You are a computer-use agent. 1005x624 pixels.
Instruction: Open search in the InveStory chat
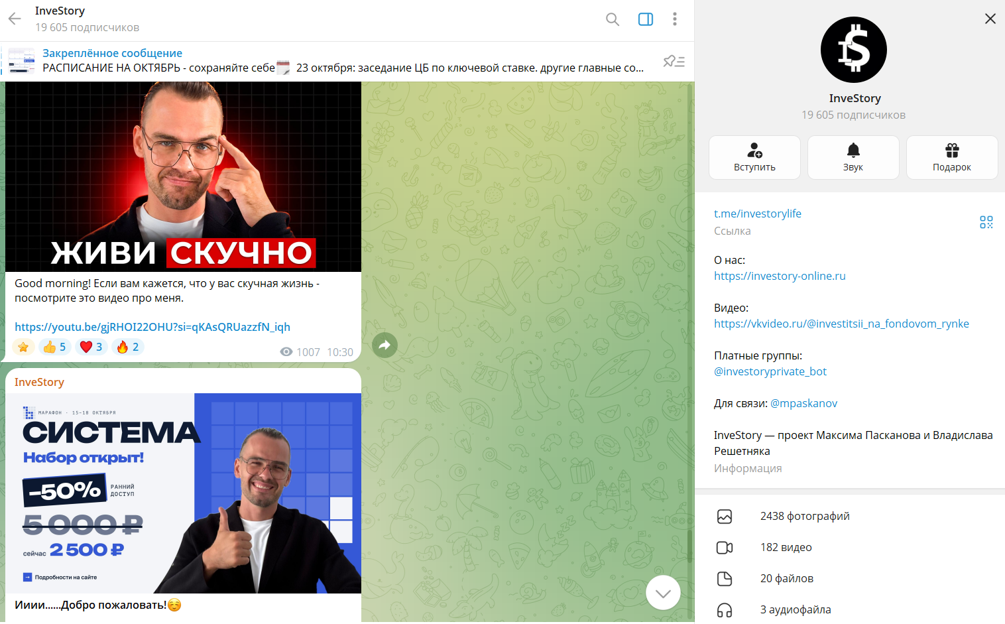click(613, 19)
